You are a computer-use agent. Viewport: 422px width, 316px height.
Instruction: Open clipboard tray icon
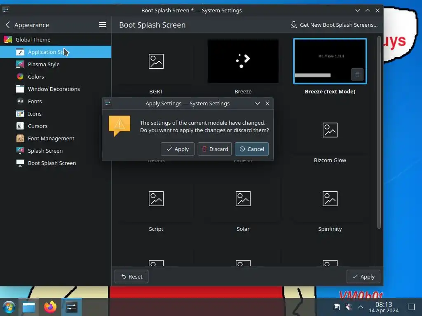pyautogui.click(x=336, y=307)
